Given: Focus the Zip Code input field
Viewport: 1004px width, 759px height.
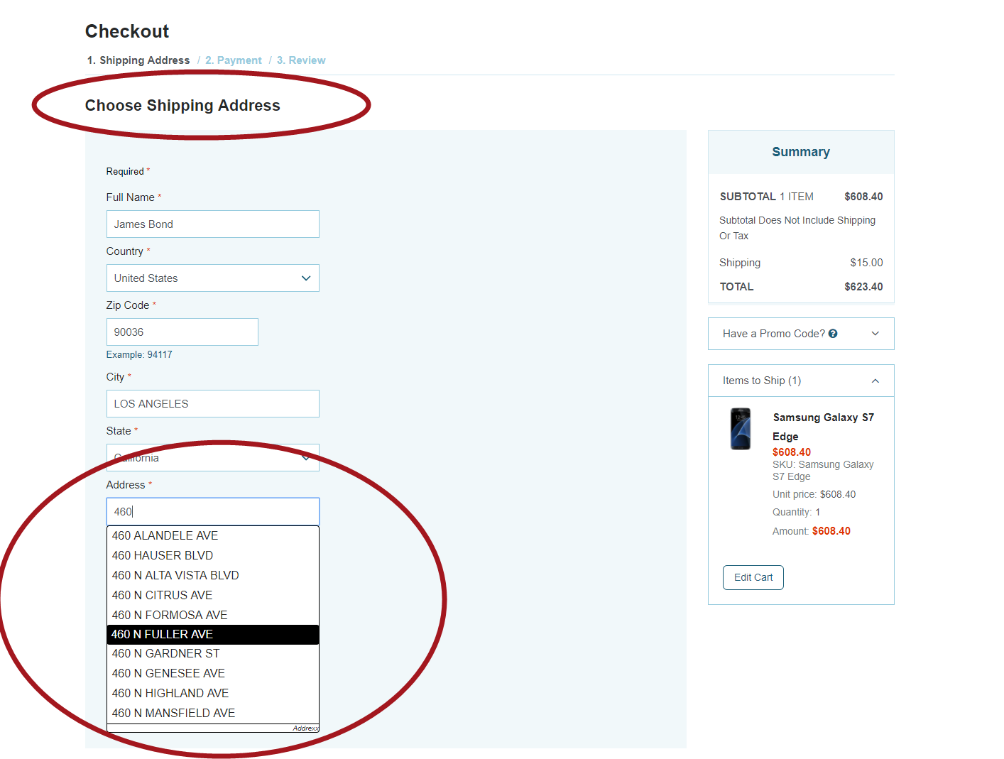Looking at the screenshot, I should coord(182,332).
